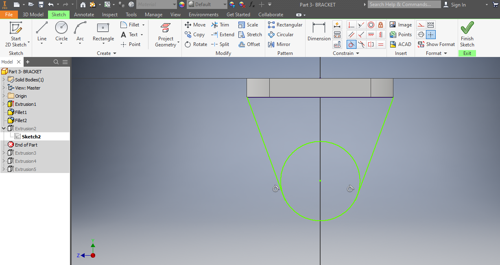The image size is (500, 265).
Task: Select the Dimension tool
Action: [x=319, y=32]
